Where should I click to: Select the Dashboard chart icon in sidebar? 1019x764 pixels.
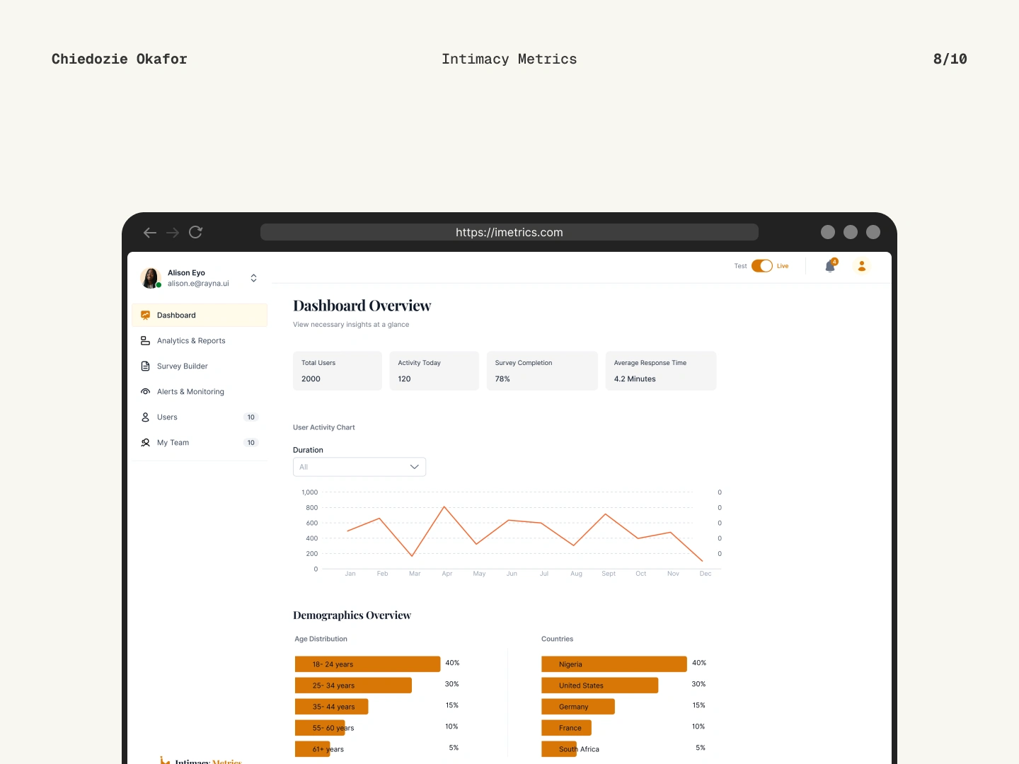(145, 315)
